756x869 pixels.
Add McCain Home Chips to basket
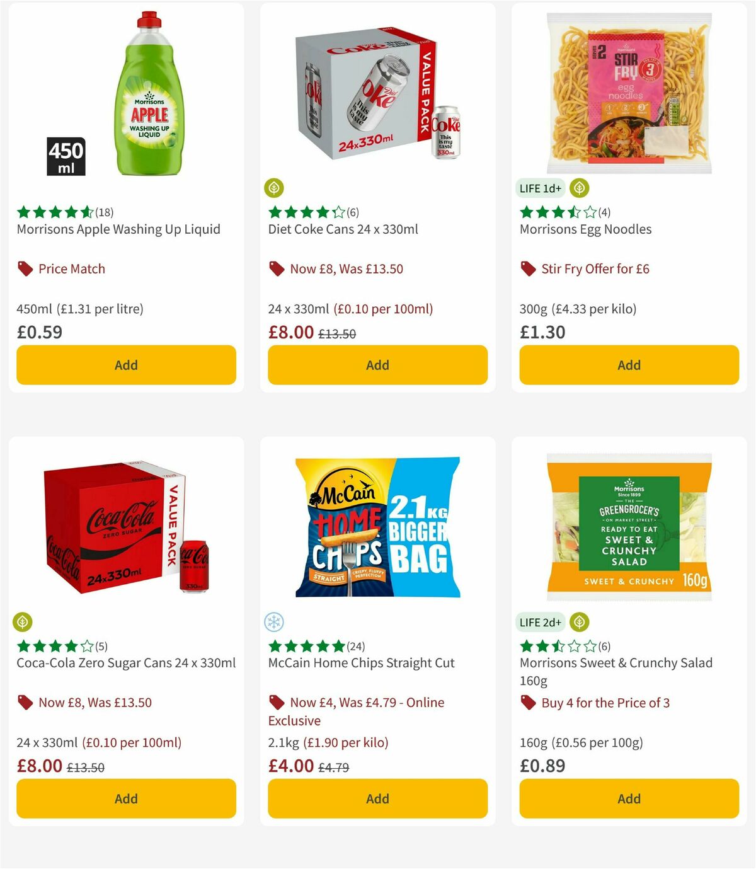pyautogui.click(x=377, y=798)
